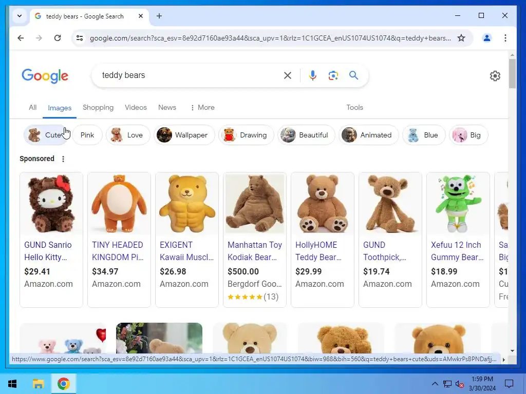Show hidden tray icons chevron
This screenshot has width=526, height=394.
coord(435,384)
